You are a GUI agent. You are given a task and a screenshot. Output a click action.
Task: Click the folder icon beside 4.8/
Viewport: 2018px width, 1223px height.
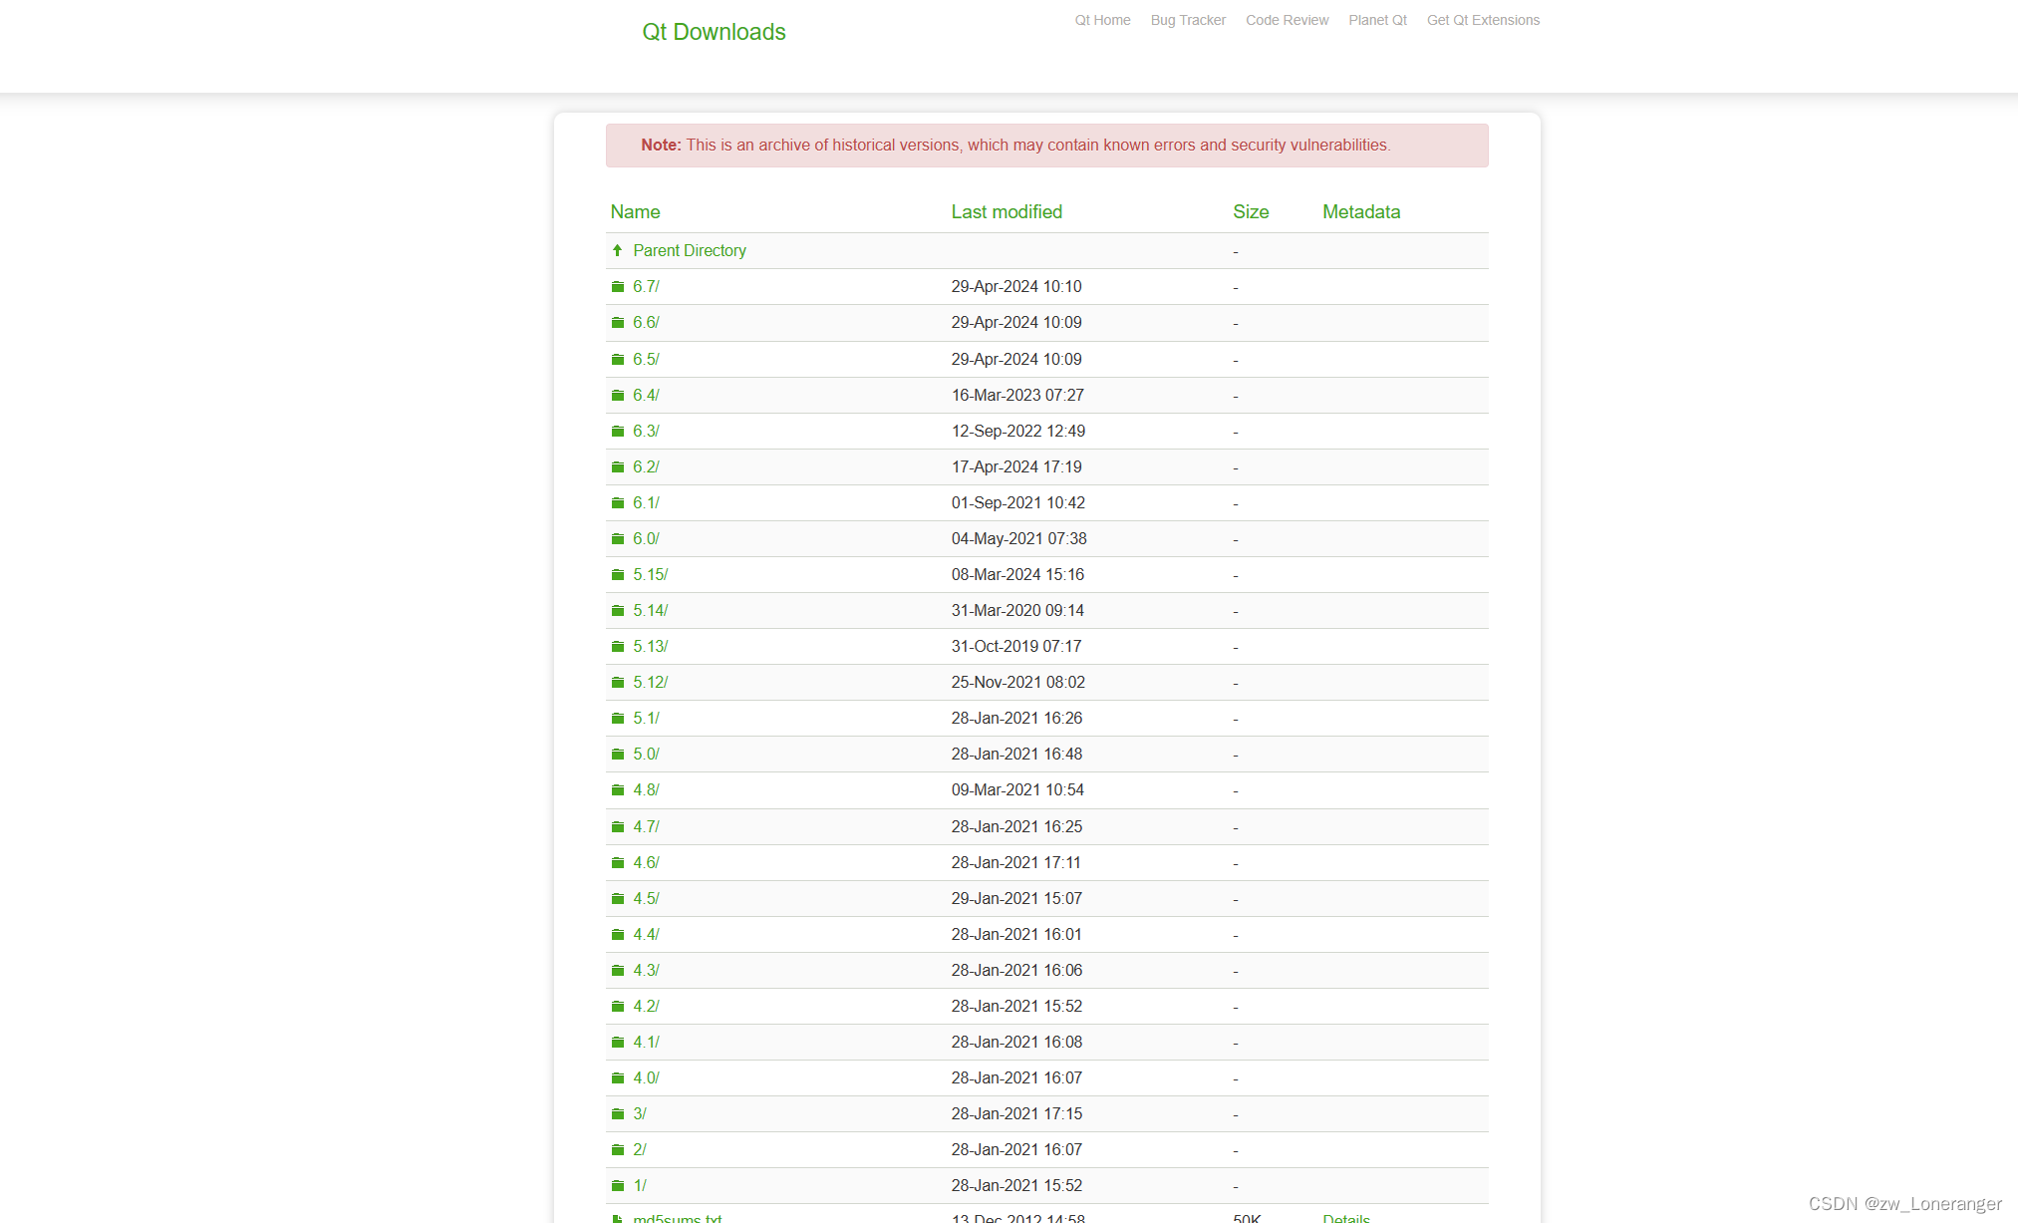(618, 790)
